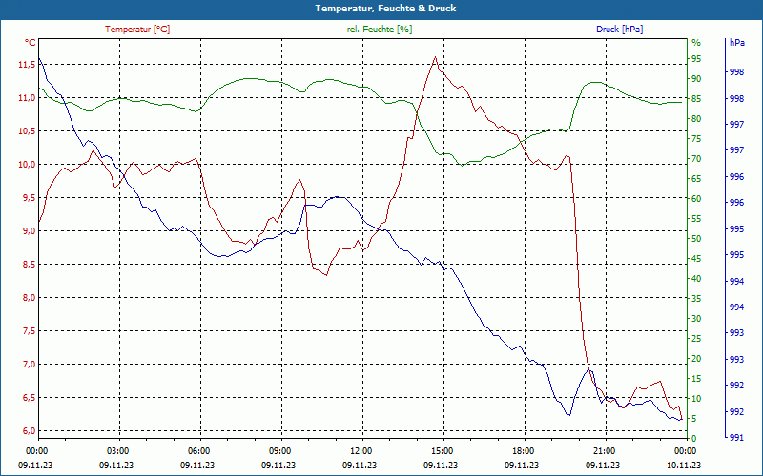Click the 10,0 temperature axis value
The image size is (763, 476).
pos(27,165)
